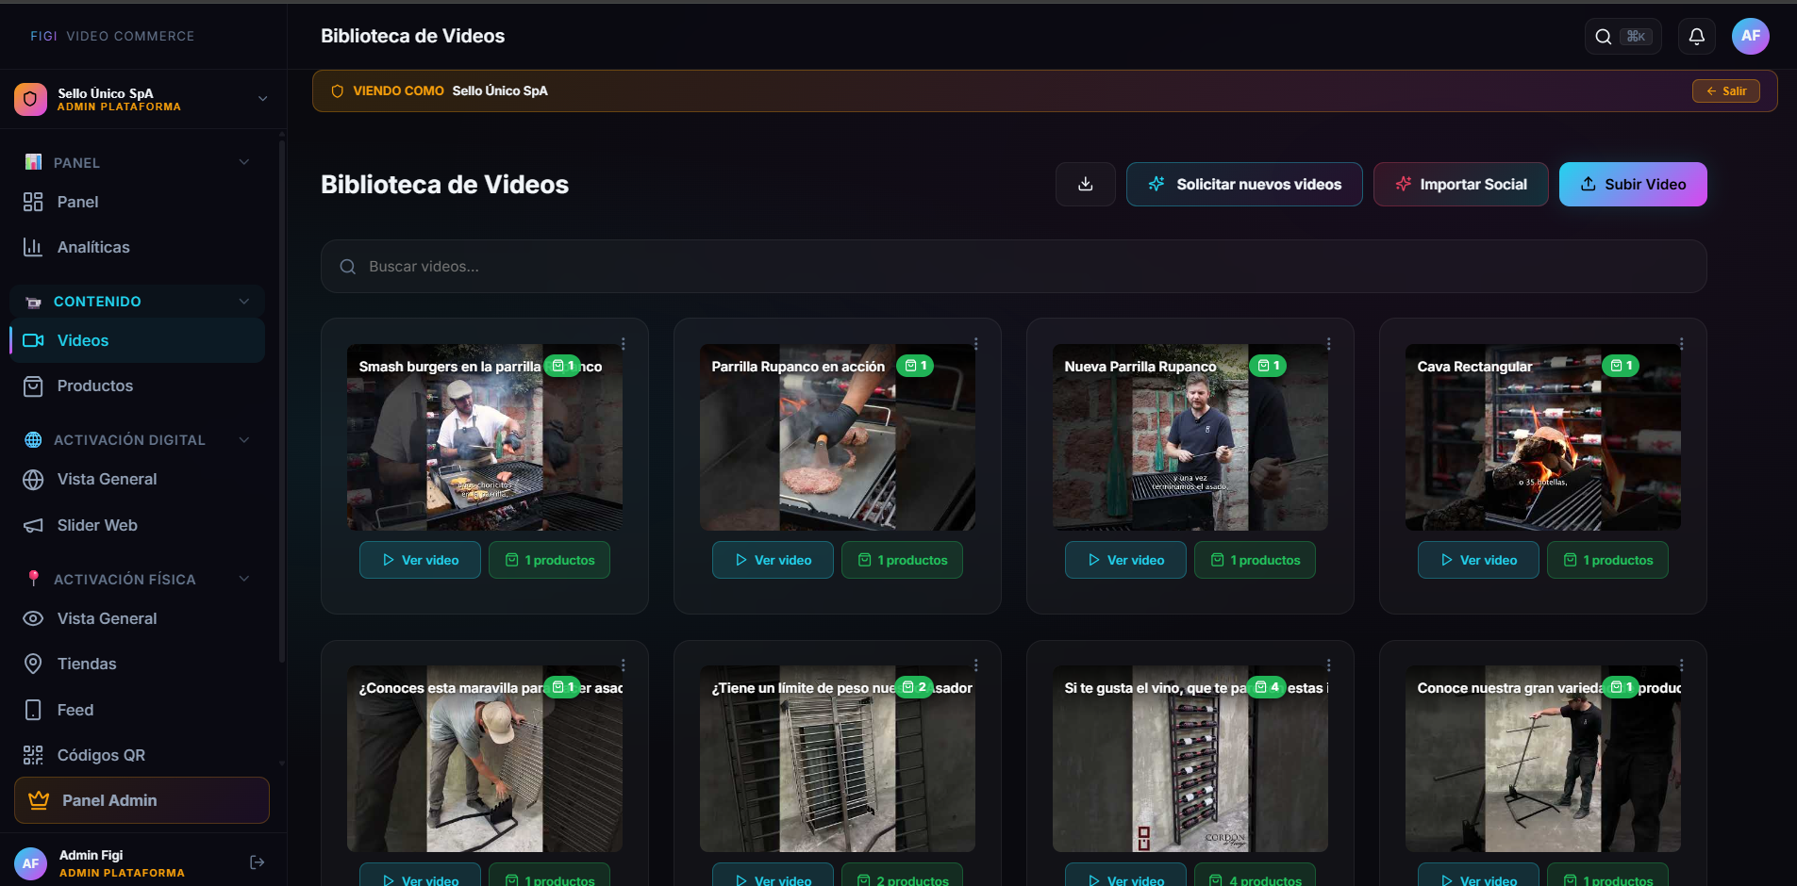Open more options for ¿Tiene un límite video
This screenshot has width=1797, height=886.
975,665
